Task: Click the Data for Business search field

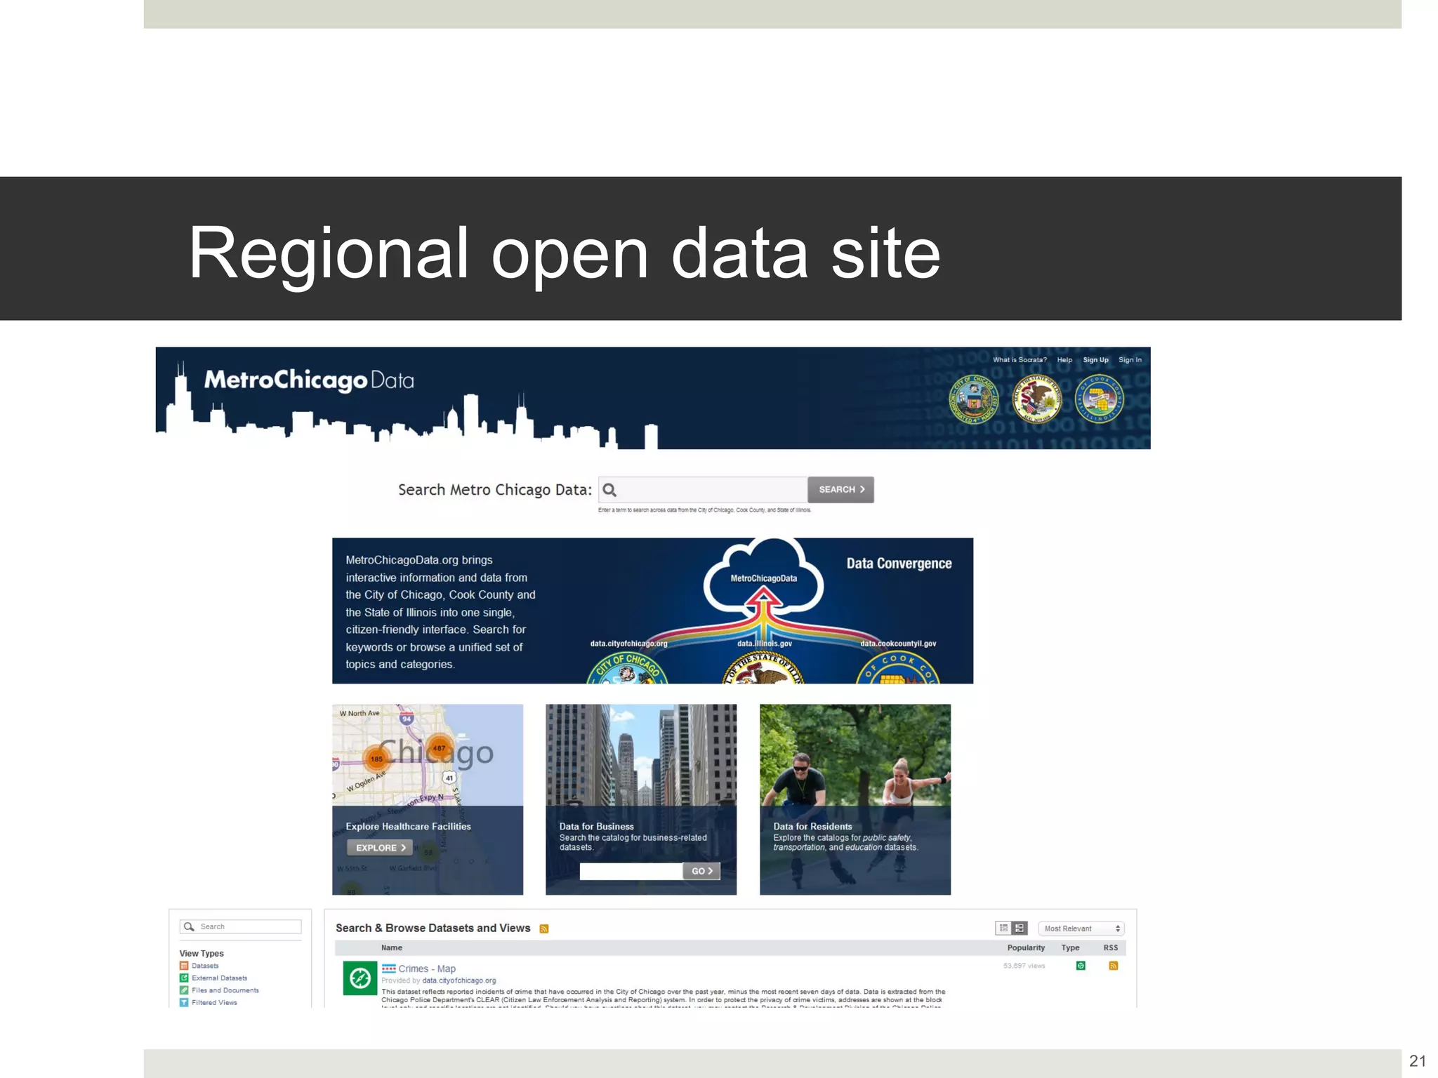Action: pos(631,871)
